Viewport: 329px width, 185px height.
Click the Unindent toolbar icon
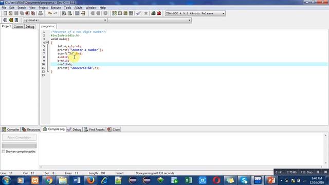[98, 13]
